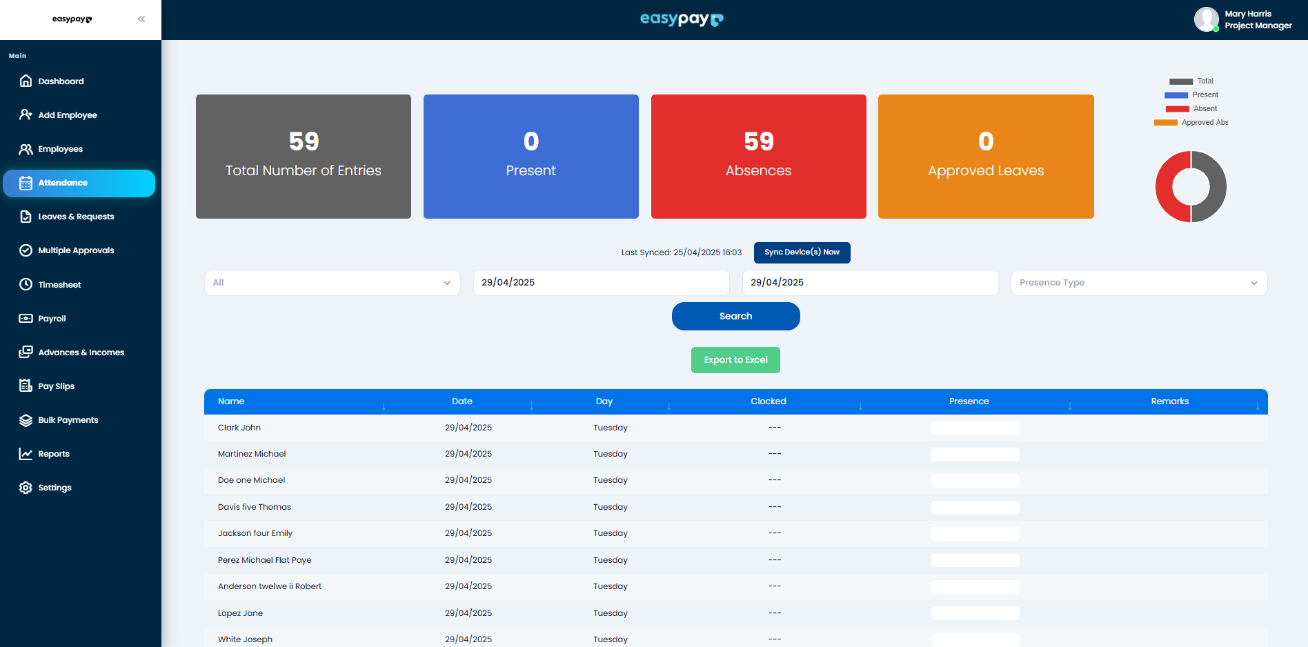Open the Presence Type dropdown

pos(1138,282)
